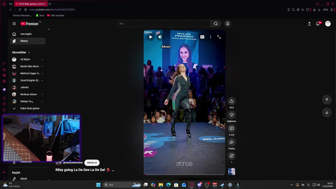Enter fullscreen for the Short
The image size is (336, 189).
pos(219,37)
